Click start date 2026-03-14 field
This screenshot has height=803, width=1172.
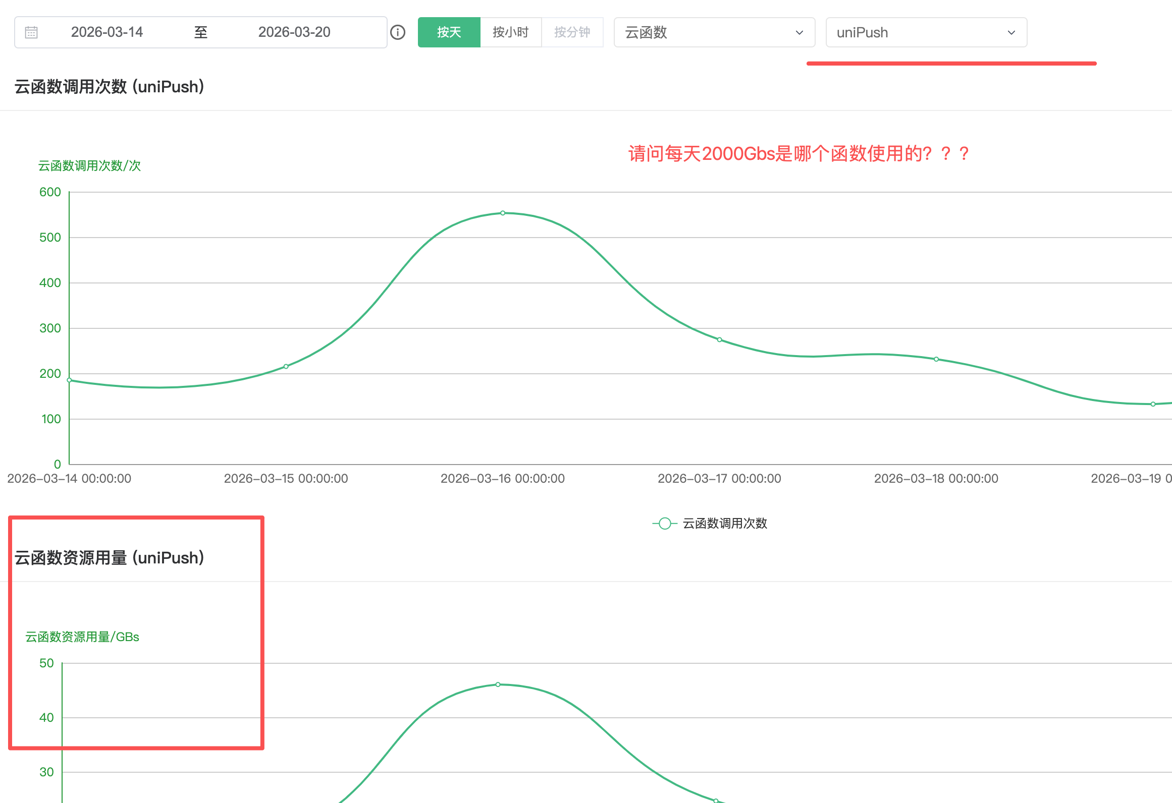[107, 32]
